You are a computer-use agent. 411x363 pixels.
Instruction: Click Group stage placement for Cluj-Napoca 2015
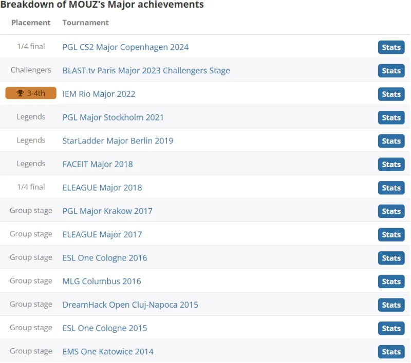[31, 304]
